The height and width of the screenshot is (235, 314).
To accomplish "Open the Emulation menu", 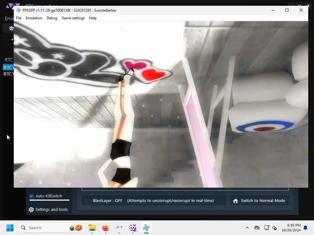I will (x=34, y=18).
